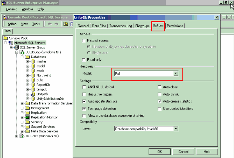Click the tempdb database icon
Screen dimensions: 234x158
click(x=33, y=89)
